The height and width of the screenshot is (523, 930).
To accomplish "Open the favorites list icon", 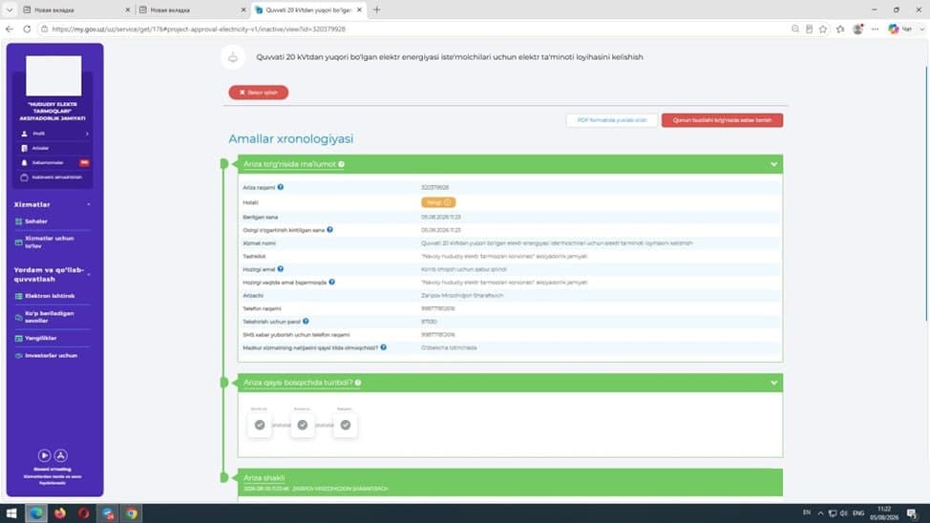I will pyautogui.click(x=840, y=29).
